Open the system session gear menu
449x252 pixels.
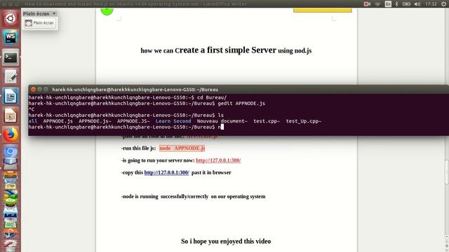click(443, 4)
